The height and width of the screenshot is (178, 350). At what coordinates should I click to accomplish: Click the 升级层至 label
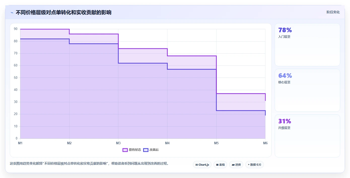284,128
